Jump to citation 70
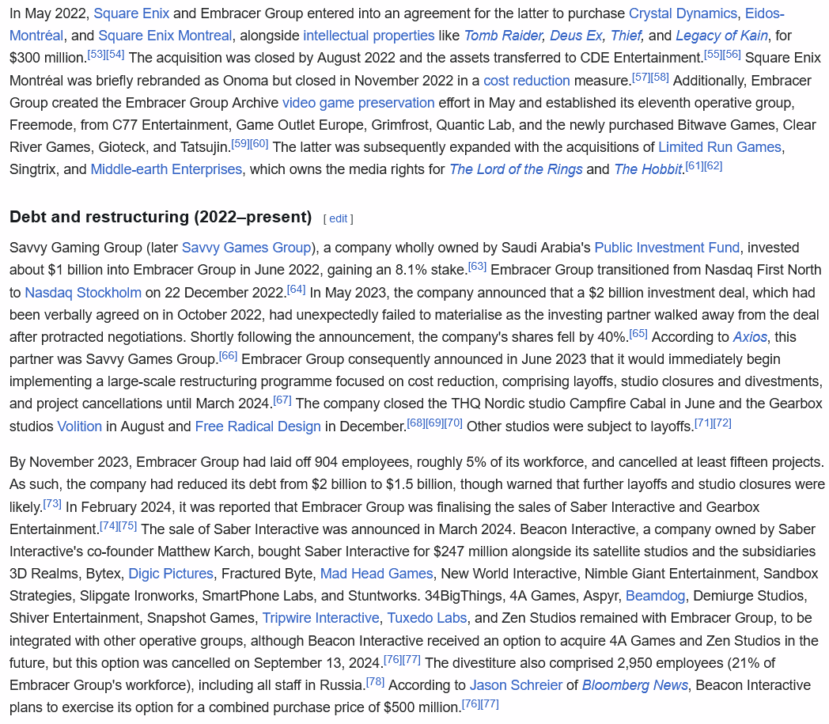The width and height of the screenshot is (829, 724). coord(453,423)
